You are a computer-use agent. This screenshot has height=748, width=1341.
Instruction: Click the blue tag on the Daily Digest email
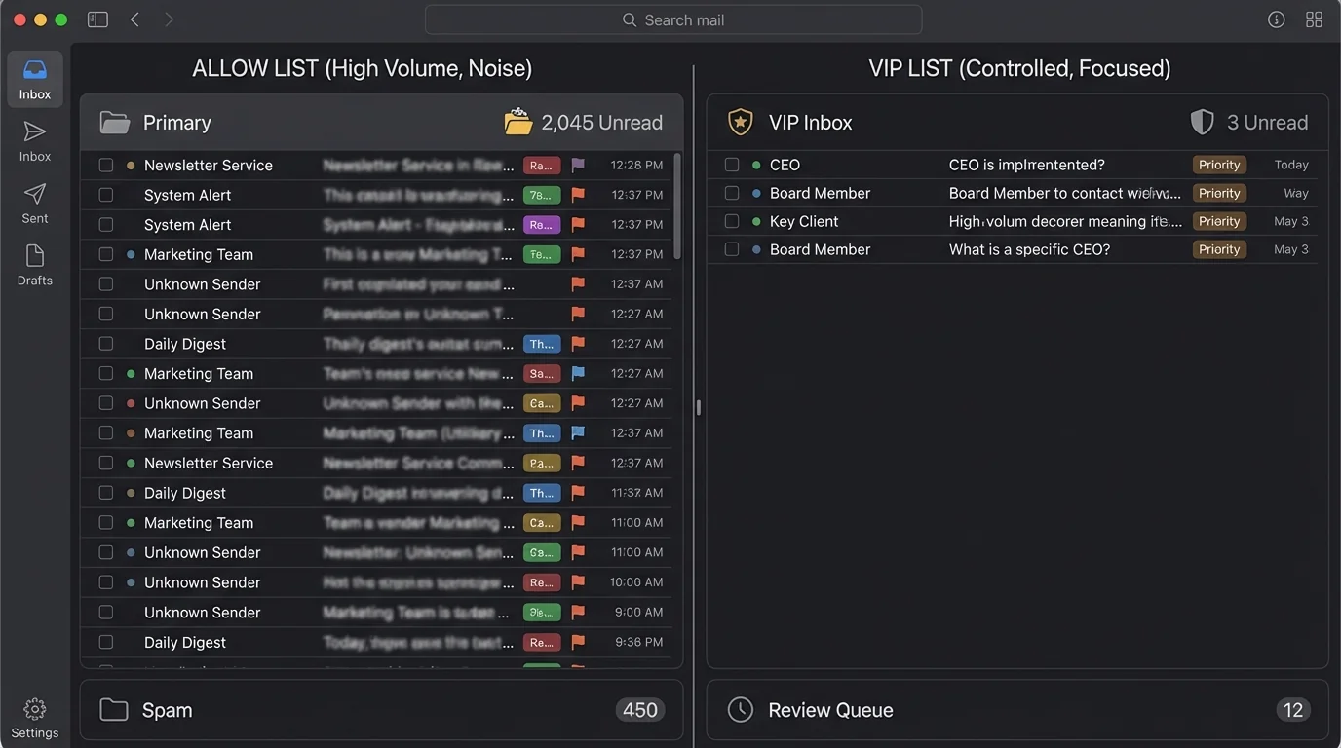point(542,344)
